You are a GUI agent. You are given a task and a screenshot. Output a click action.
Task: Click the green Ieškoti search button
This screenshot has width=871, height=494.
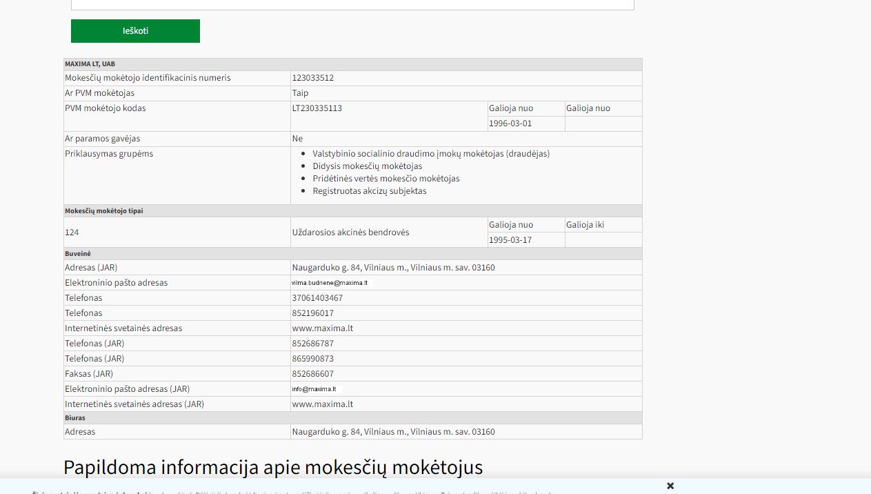pyautogui.click(x=135, y=31)
